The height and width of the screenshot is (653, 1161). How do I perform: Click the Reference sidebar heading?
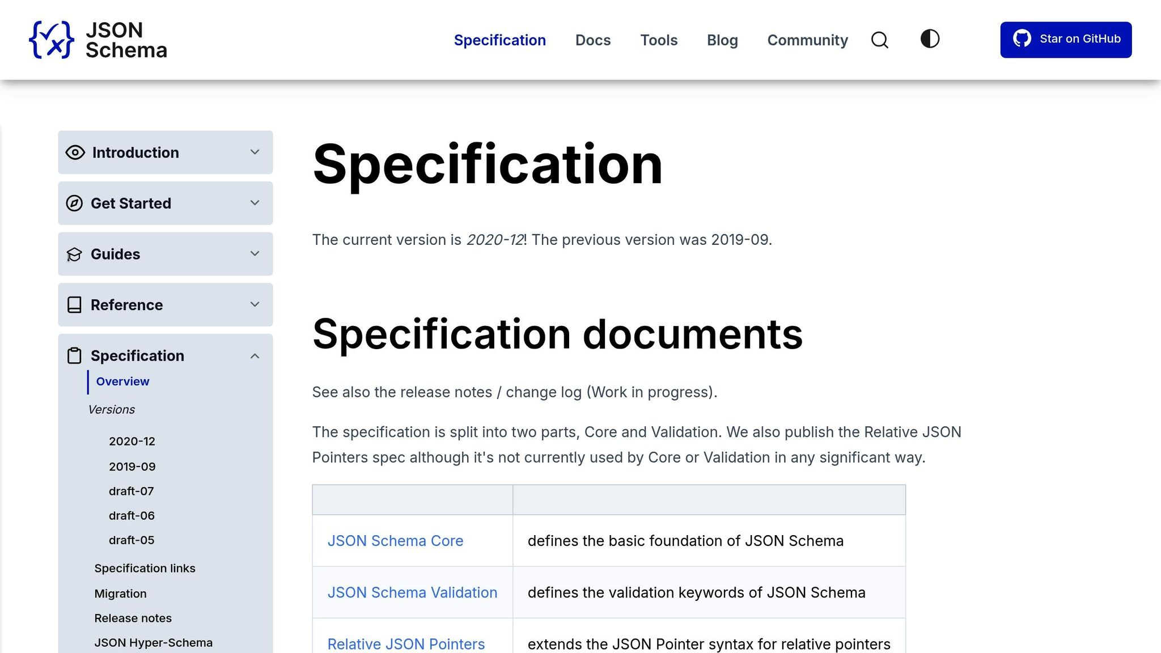pyautogui.click(x=126, y=305)
